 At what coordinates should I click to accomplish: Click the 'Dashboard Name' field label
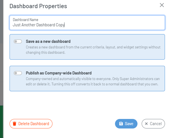pos(26,20)
